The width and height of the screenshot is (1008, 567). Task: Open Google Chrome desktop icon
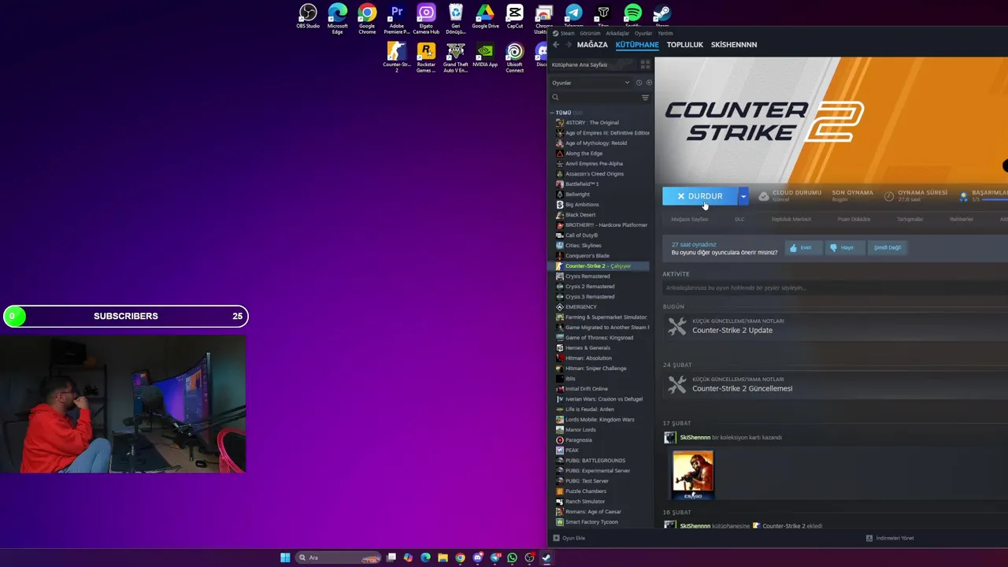pyautogui.click(x=367, y=19)
